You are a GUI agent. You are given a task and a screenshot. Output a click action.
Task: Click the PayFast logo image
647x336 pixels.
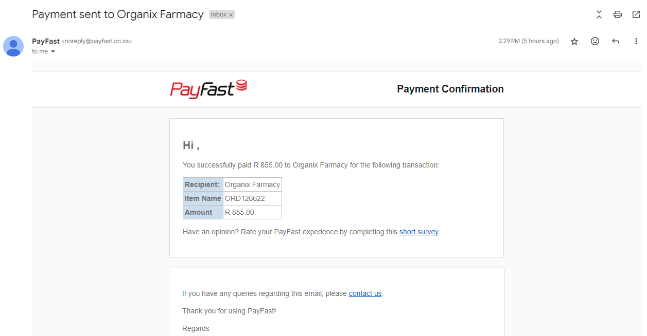(208, 89)
